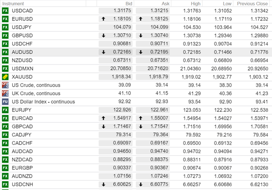Click the FX icon beside USDCNH
Screen dimensions: 272x190
(5, 184)
